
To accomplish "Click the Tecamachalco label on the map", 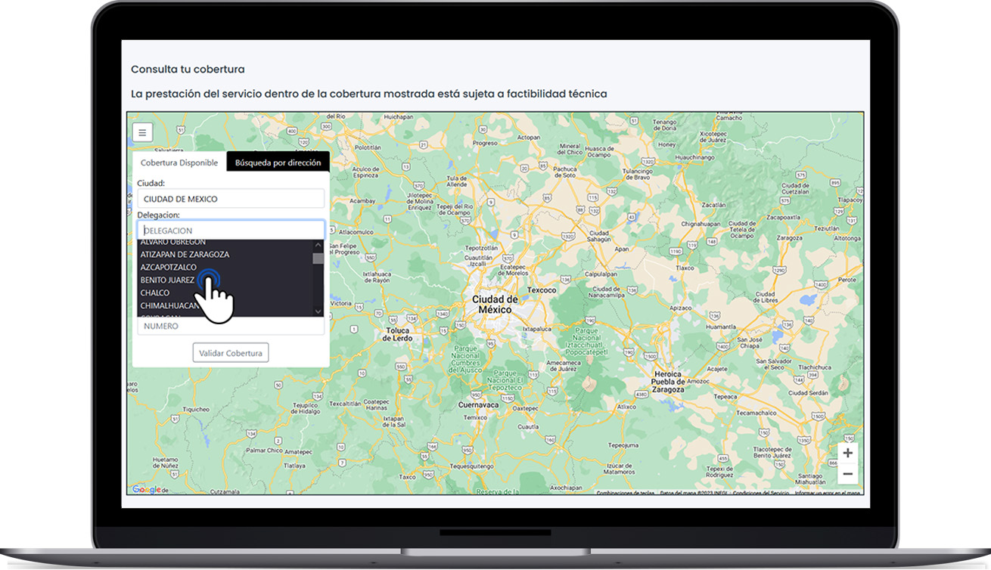I will tap(758, 413).
